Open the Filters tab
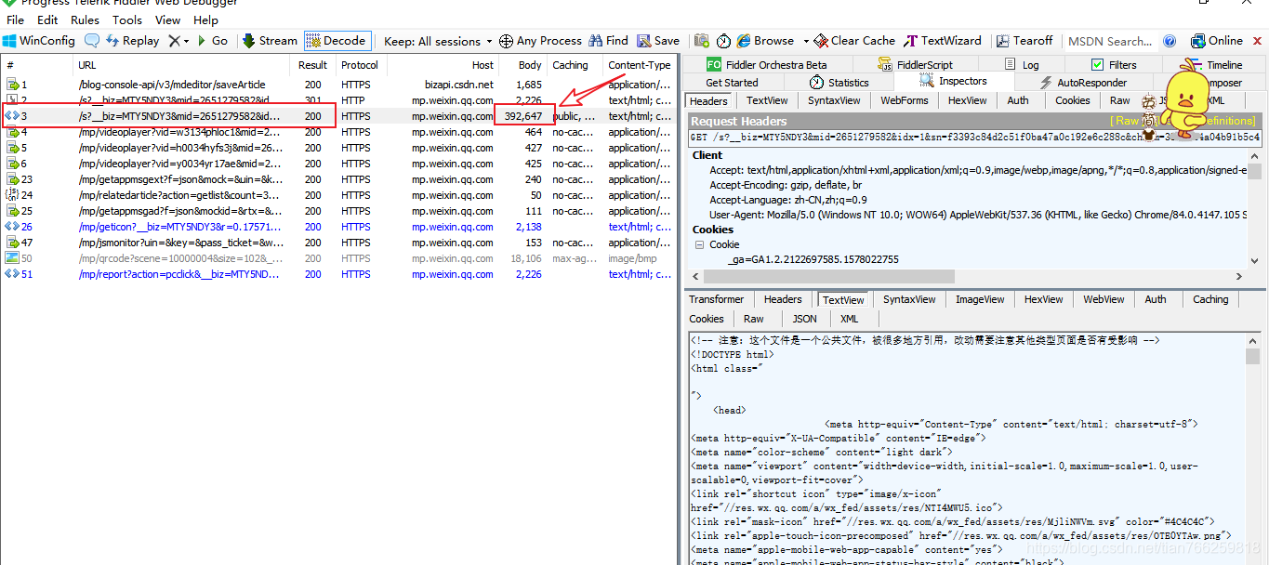 (1114, 65)
